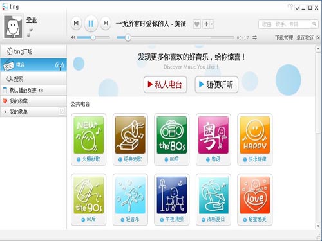Screen dimensions: 322x241
Task: Adjust the volume slider handle
Action: point(93,37)
